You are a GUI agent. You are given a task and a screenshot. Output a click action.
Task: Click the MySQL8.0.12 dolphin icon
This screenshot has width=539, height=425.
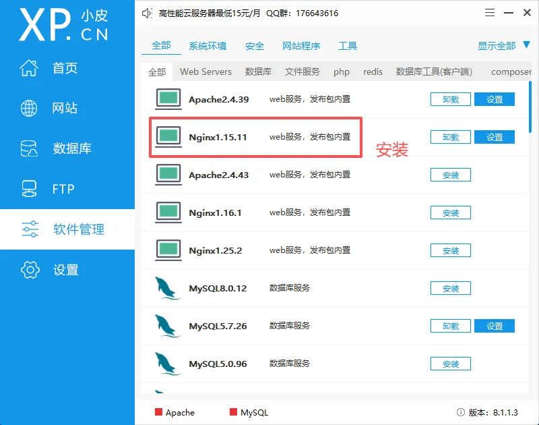[x=167, y=288]
